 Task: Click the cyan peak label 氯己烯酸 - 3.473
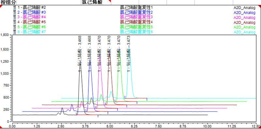click(129, 53)
